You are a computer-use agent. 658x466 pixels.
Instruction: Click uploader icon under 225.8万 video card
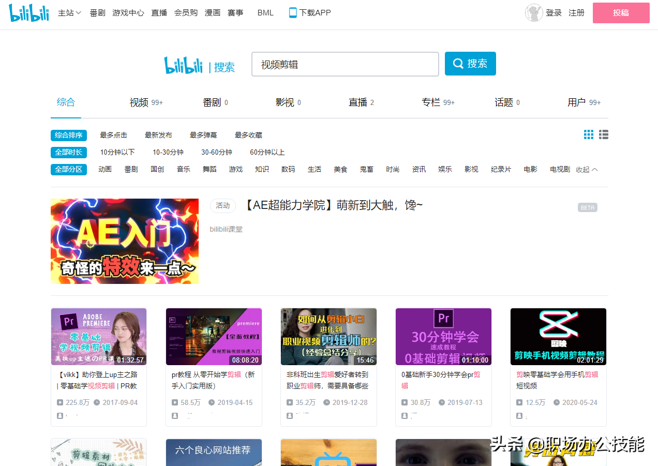(60, 416)
